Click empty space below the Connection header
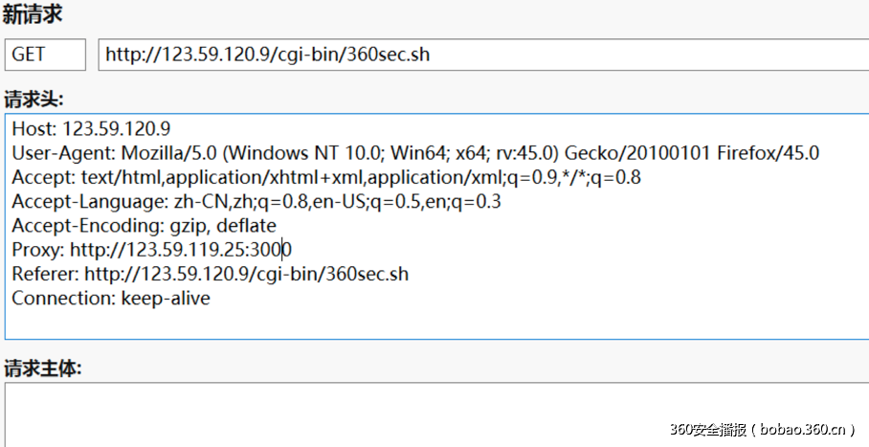869x447 pixels. coord(383,323)
